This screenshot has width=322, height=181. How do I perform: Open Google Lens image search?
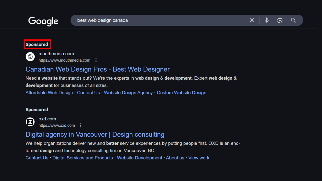(280, 20)
